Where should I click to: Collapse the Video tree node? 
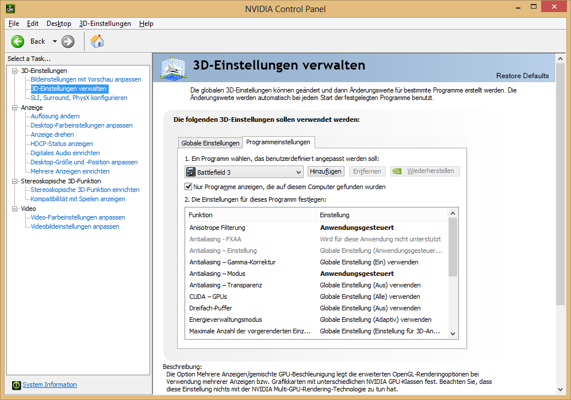click(14, 209)
